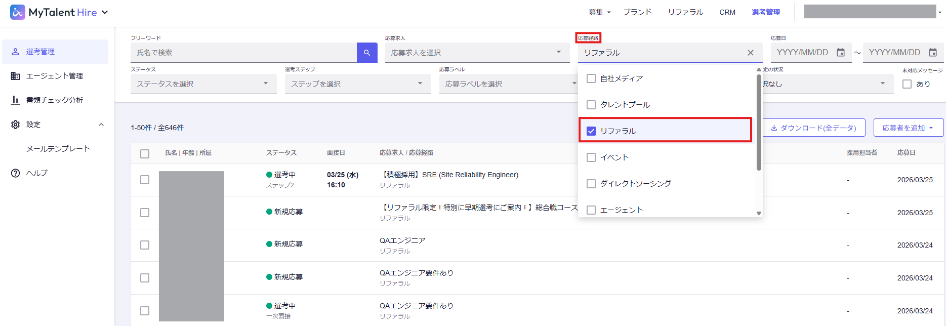946x326 pixels.
Task: Click the 氏名で検索 free word field
Action: click(243, 53)
